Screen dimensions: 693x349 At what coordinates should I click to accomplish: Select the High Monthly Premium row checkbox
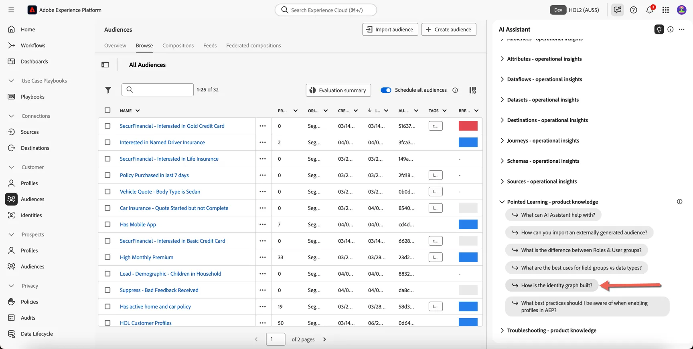pyautogui.click(x=107, y=257)
